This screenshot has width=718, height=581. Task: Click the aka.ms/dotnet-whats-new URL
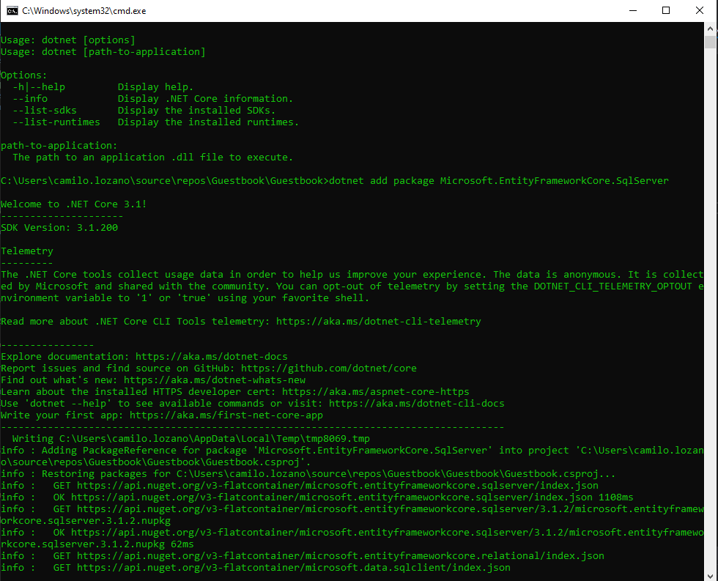215,380
